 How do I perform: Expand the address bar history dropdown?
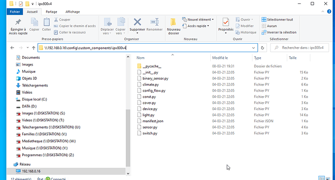(253, 48)
